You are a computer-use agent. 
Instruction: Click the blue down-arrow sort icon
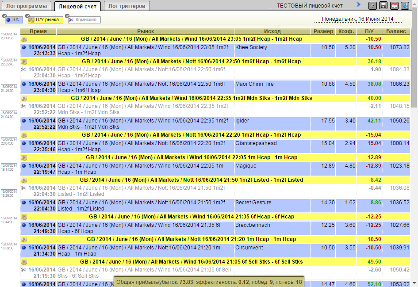pos(405,5)
